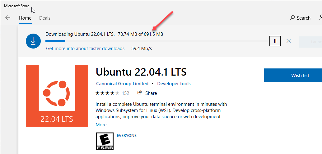The width and height of the screenshot is (322, 154).
Task: Open the Developer tools category link
Action: point(174,84)
